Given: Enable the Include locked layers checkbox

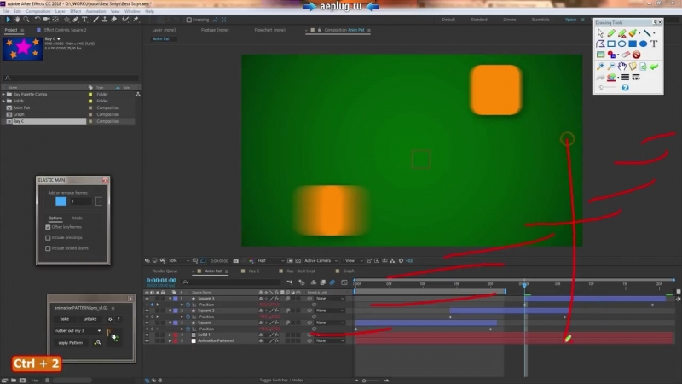Looking at the screenshot, I should pos(48,248).
